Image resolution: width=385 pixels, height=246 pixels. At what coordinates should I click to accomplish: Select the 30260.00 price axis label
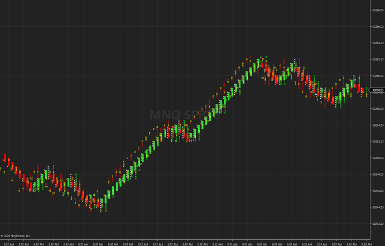[378, 76]
